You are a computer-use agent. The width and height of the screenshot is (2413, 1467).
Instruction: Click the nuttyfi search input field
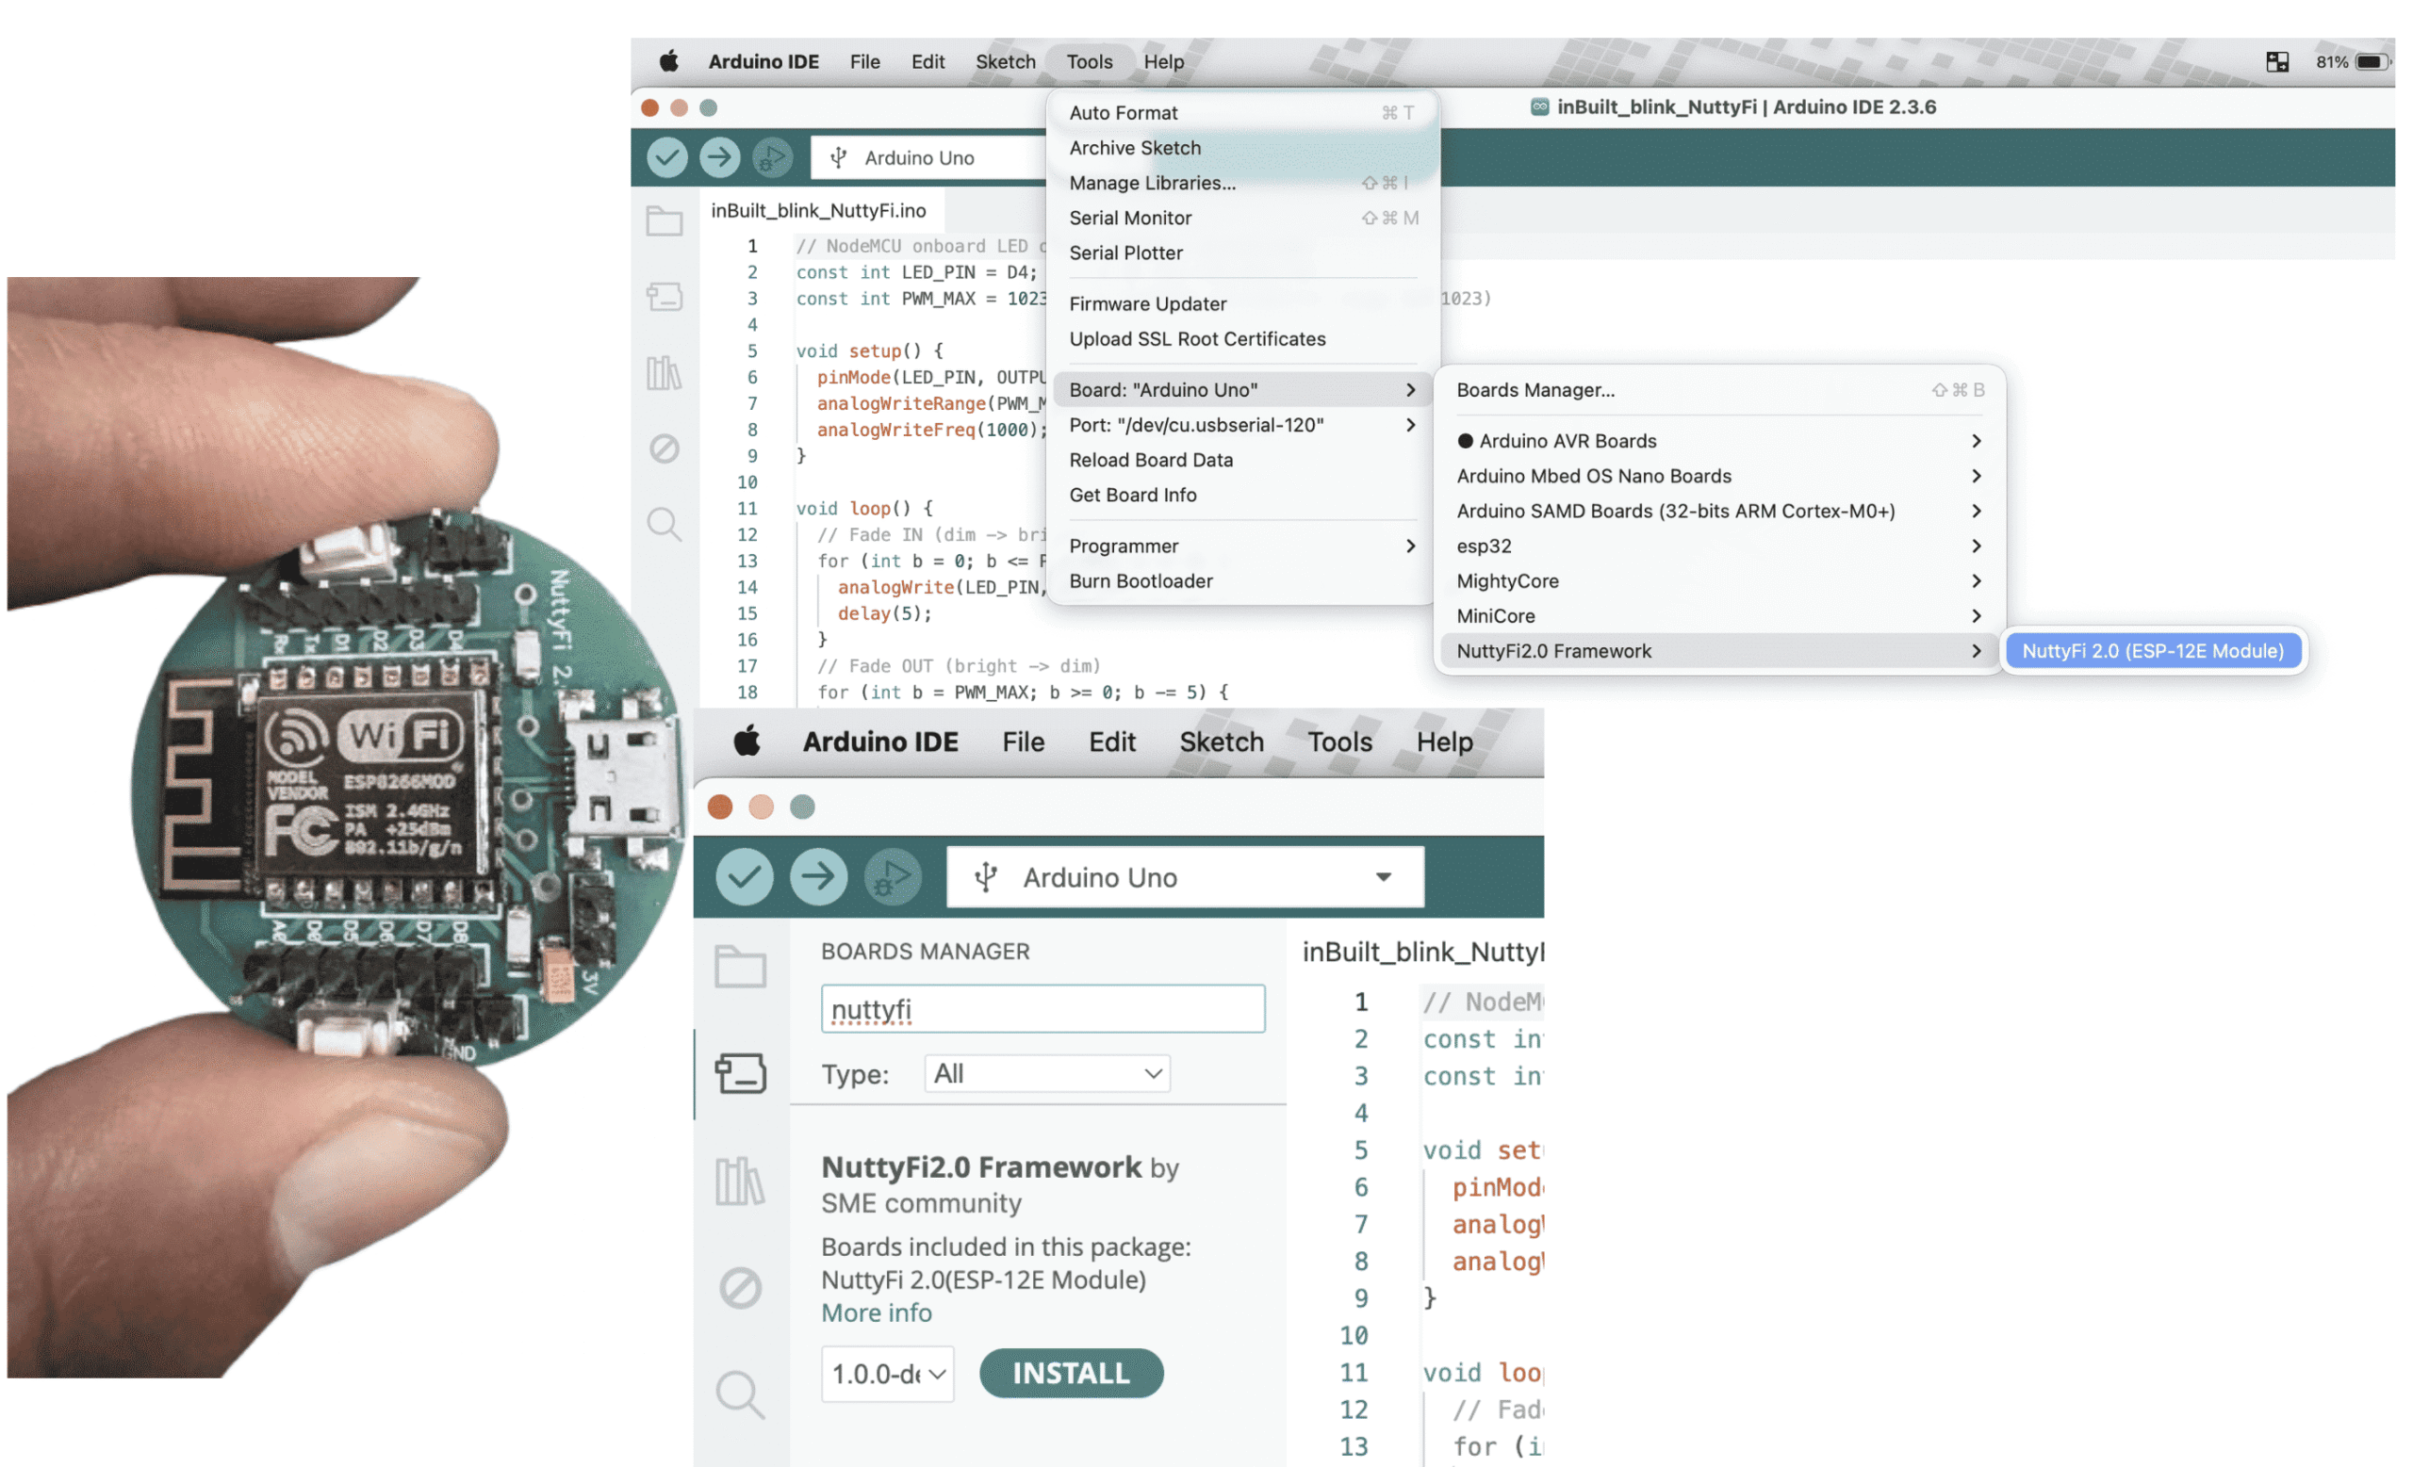tap(1042, 1009)
